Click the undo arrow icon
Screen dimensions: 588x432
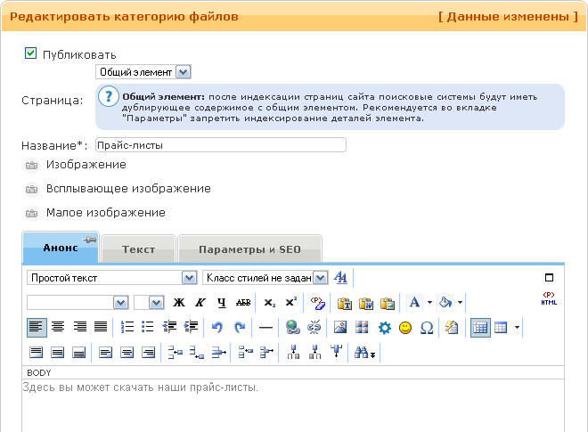pyautogui.click(x=217, y=328)
